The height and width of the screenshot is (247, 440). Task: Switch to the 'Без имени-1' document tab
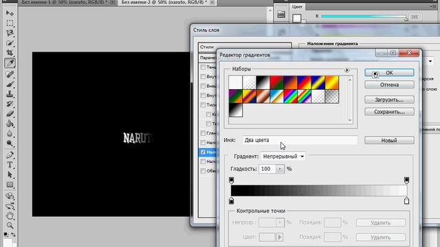(65, 3)
